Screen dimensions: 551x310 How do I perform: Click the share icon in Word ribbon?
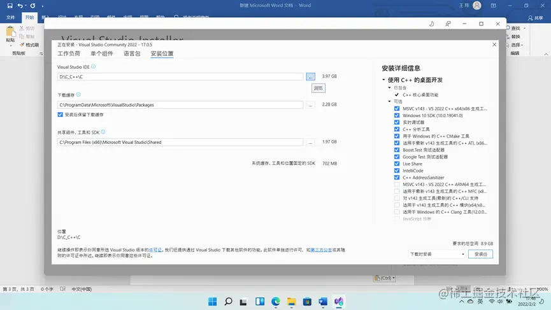[535, 18]
